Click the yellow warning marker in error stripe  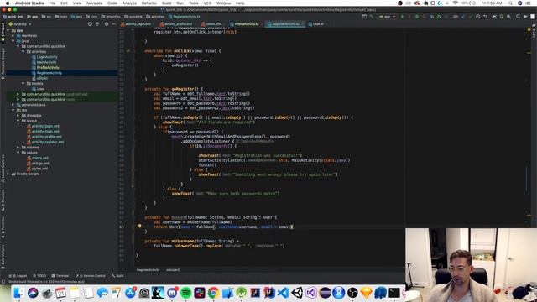(x=529, y=30)
